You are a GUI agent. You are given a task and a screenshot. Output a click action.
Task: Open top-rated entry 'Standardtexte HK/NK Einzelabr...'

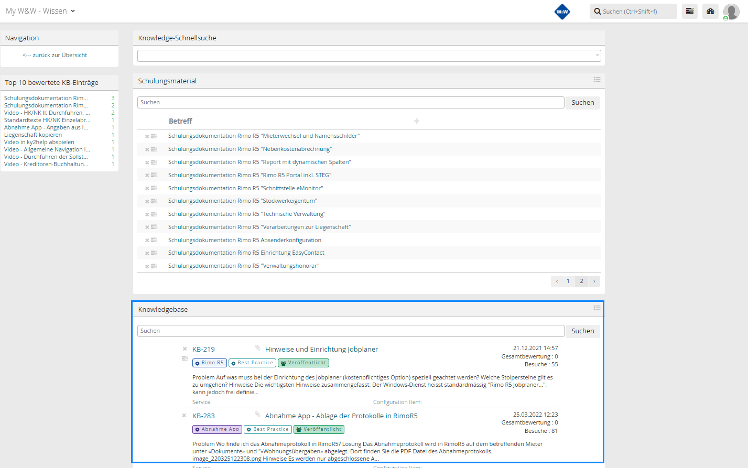47,120
